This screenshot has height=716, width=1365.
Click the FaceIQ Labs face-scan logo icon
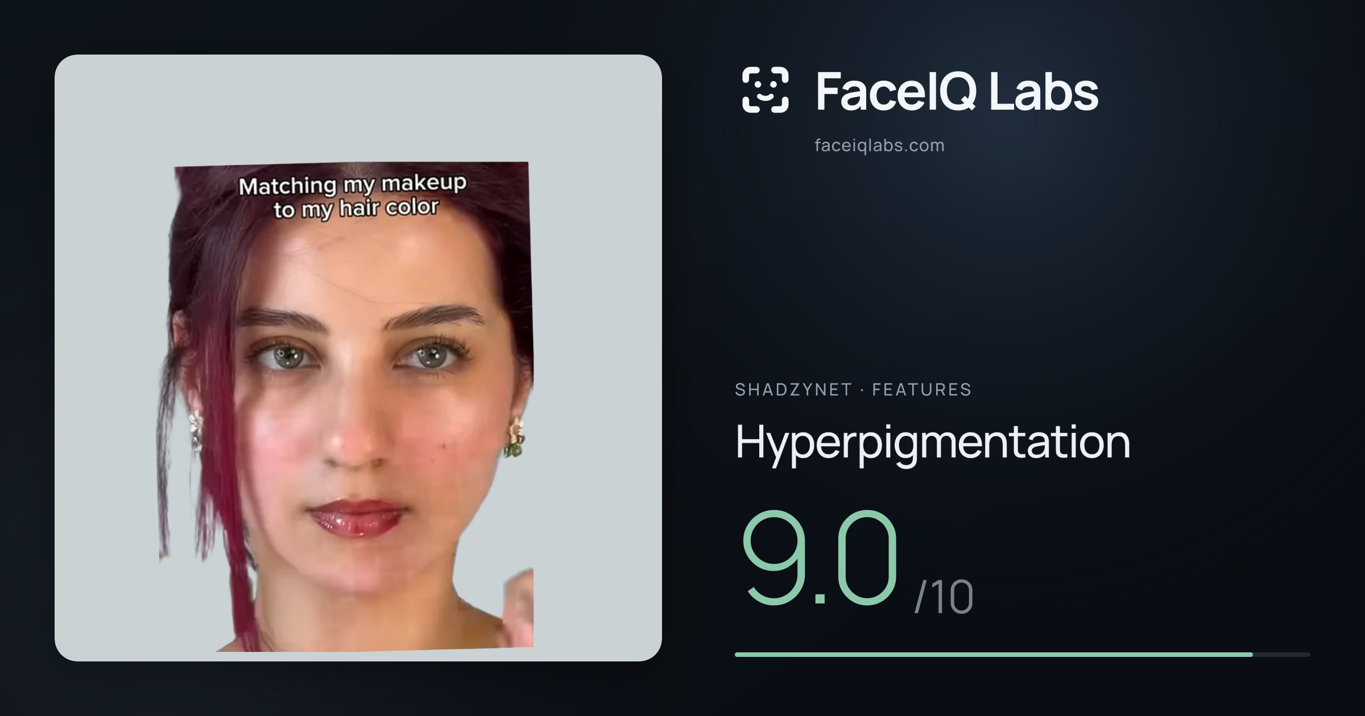tap(766, 90)
